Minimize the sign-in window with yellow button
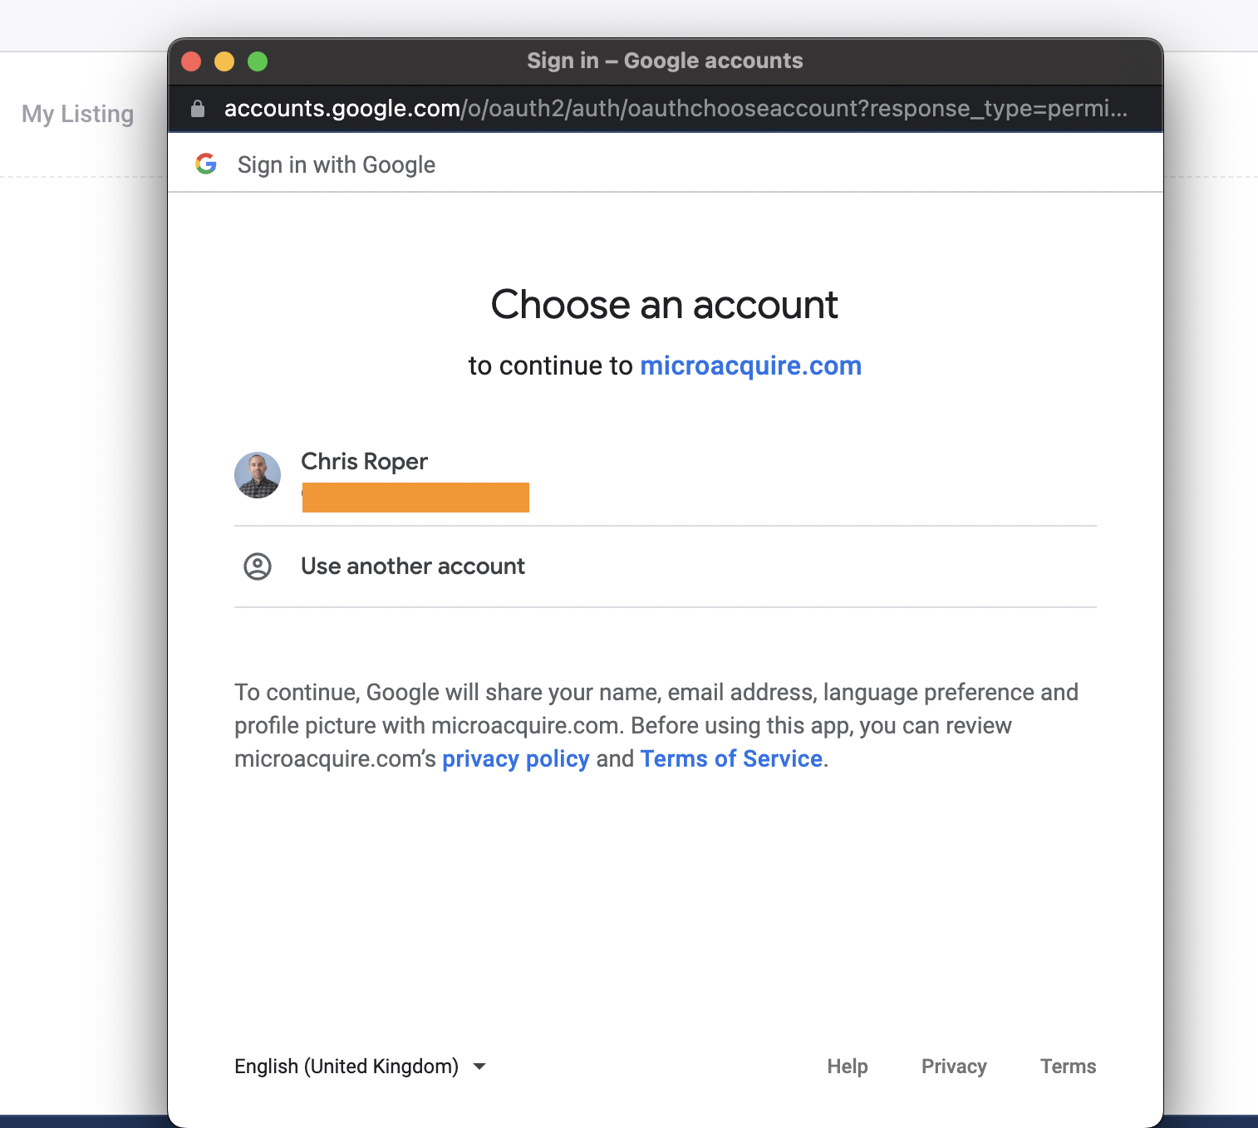1258x1128 pixels. point(224,61)
